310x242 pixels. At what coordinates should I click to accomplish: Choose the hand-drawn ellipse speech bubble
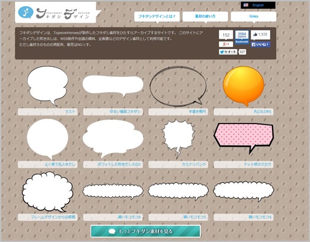coord(178,86)
